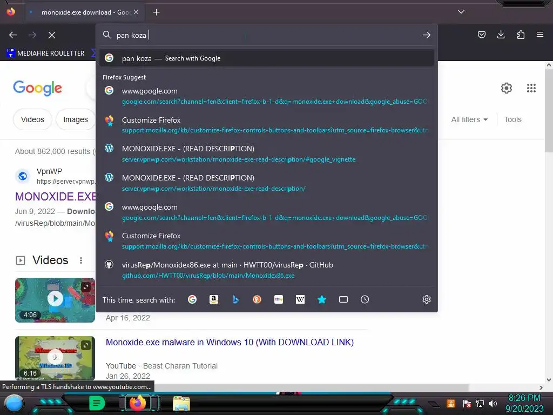553x415 pixels.
Task: Search this time with eBay
Action: point(279,299)
